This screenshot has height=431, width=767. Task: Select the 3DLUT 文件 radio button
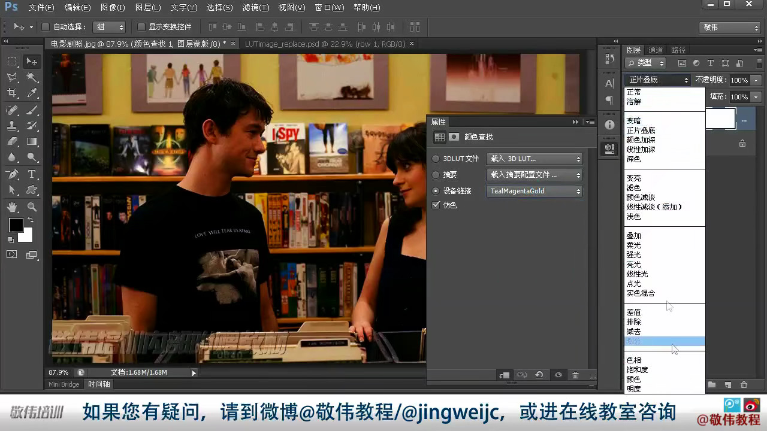(436, 159)
